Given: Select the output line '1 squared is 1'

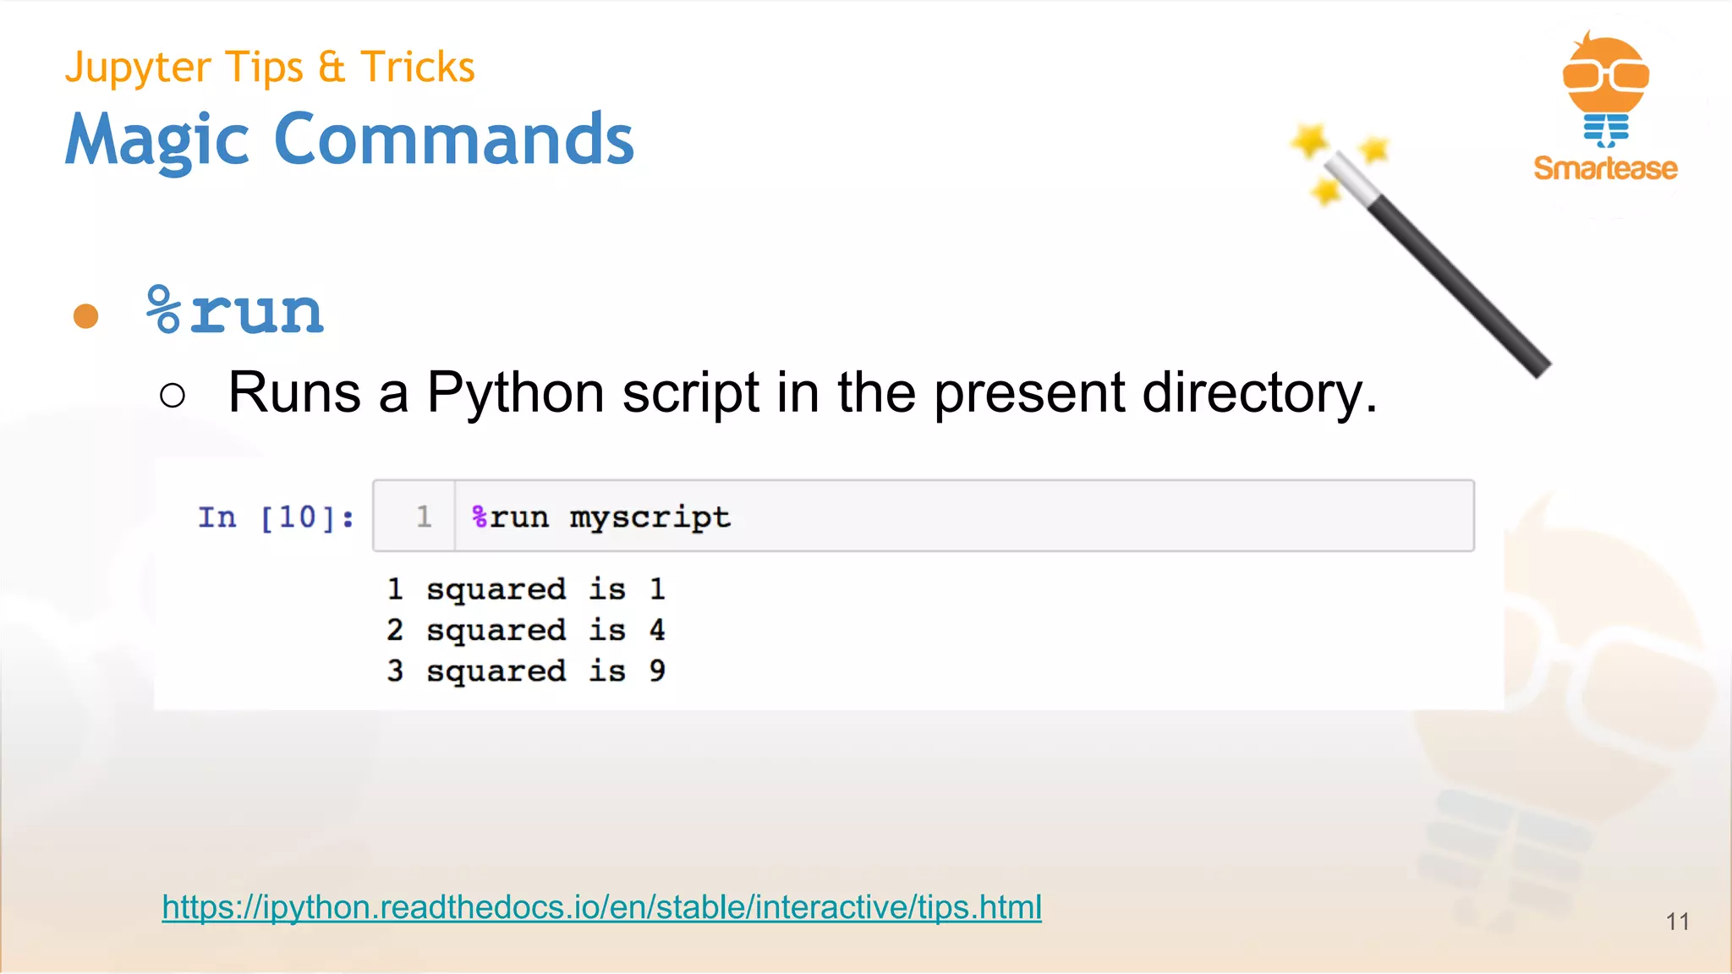Looking at the screenshot, I should tap(526, 589).
